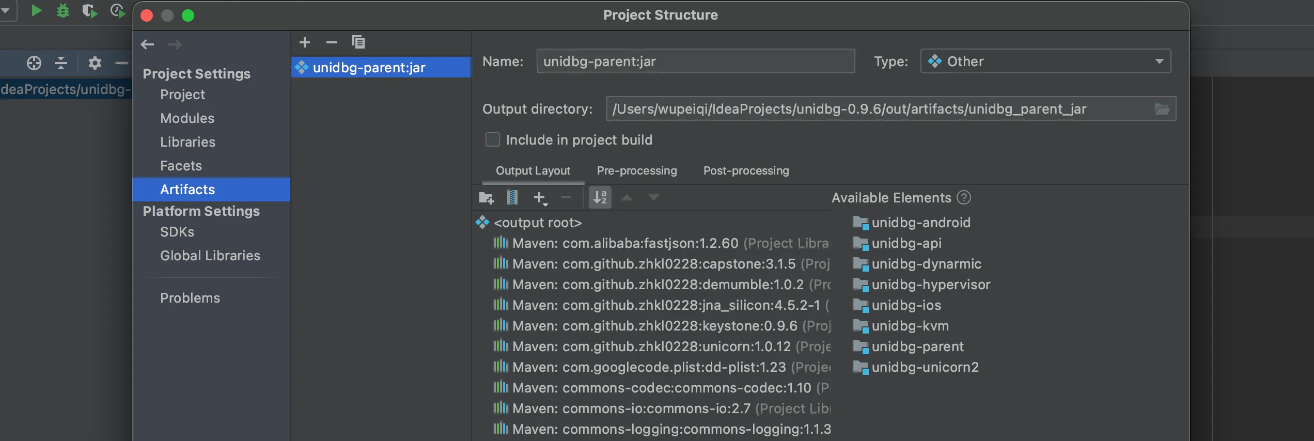Select unidbg-unicorn2 in Available Elements
Viewport: 1314px width, 441px height.
[x=916, y=368]
